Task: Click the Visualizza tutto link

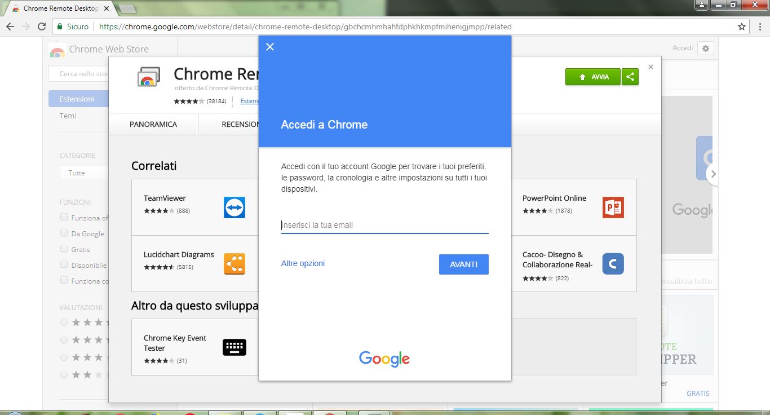Action: [x=687, y=281]
